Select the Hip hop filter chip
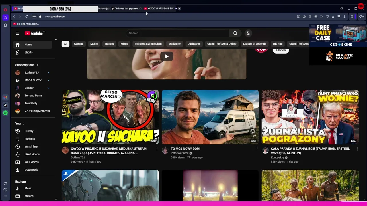This screenshot has width=367, height=206. coord(278,44)
